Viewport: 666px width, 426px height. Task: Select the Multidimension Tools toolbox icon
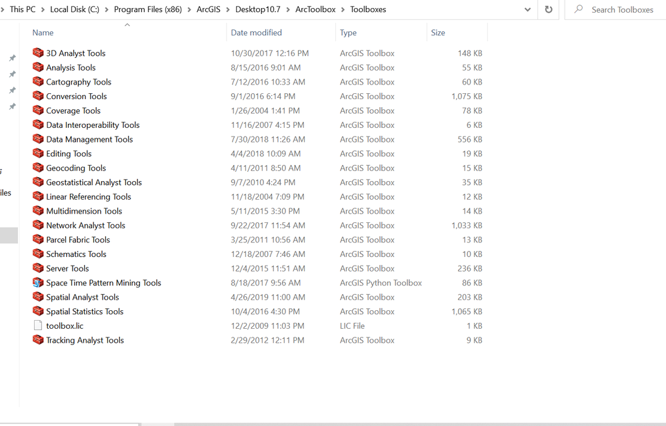(38, 210)
